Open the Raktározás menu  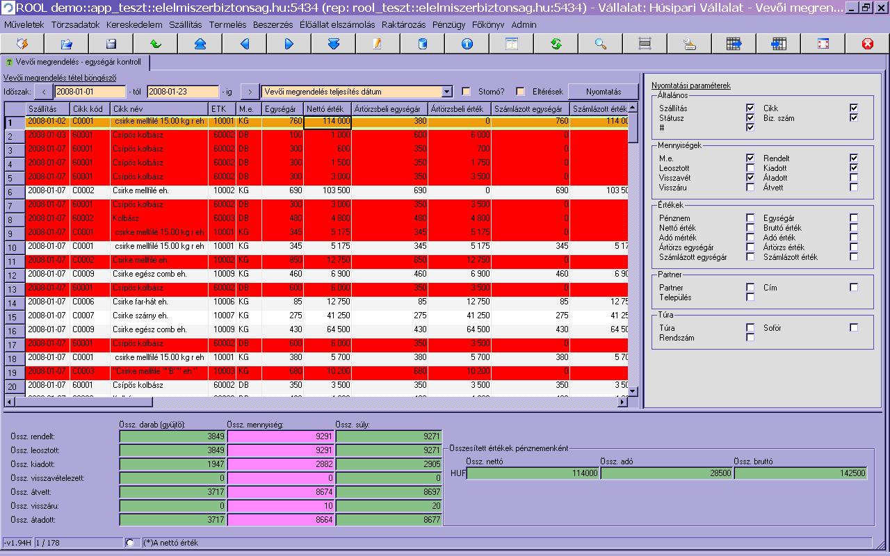point(403,24)
